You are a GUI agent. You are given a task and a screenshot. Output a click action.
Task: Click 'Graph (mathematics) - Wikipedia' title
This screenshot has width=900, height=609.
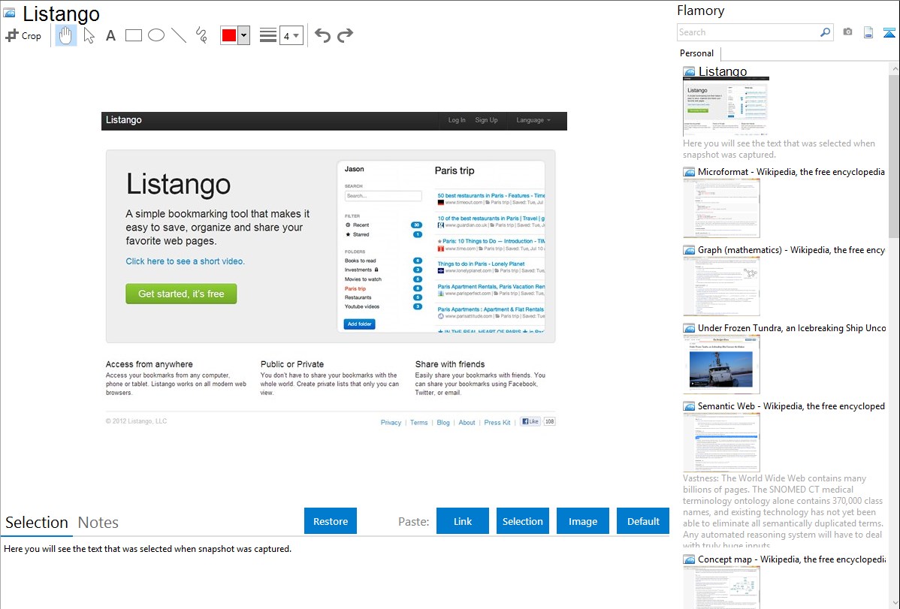pos(791,250)
